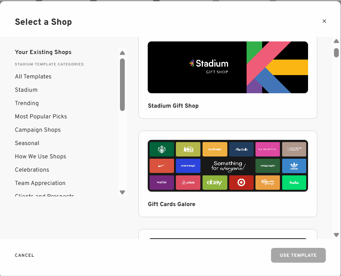Click the Gift Cards Galore title
This screenshot has width=341, height=276.
click(x=171, y=204)
